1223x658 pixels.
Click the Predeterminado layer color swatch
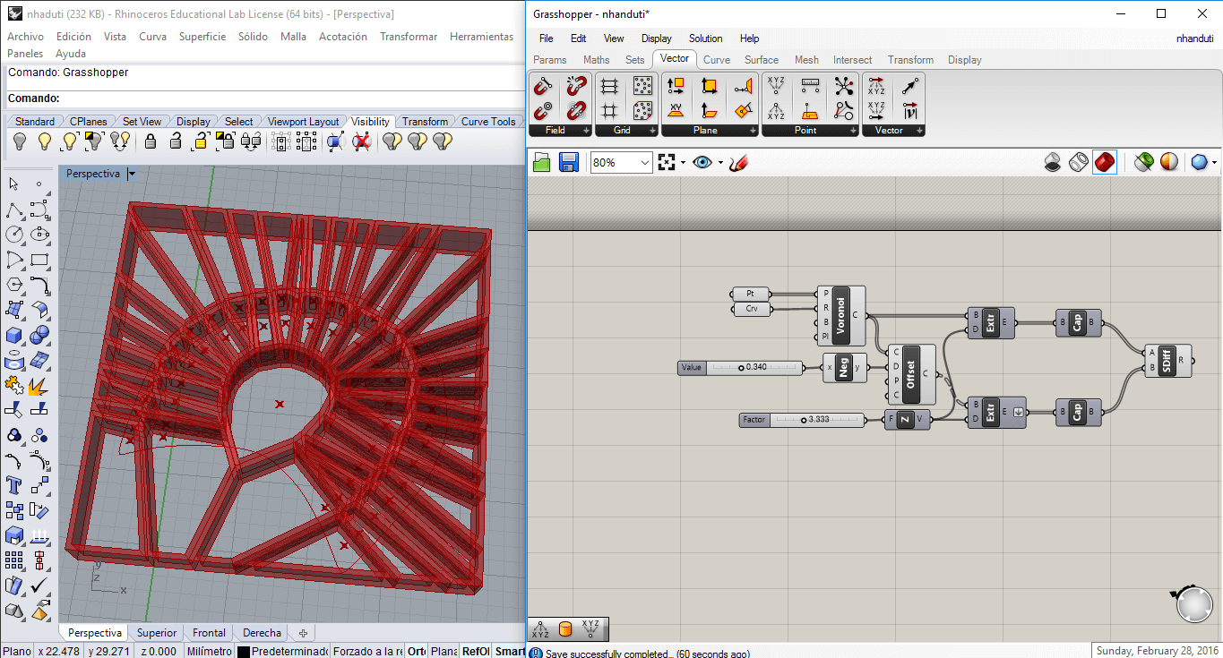tap(243, 652)
